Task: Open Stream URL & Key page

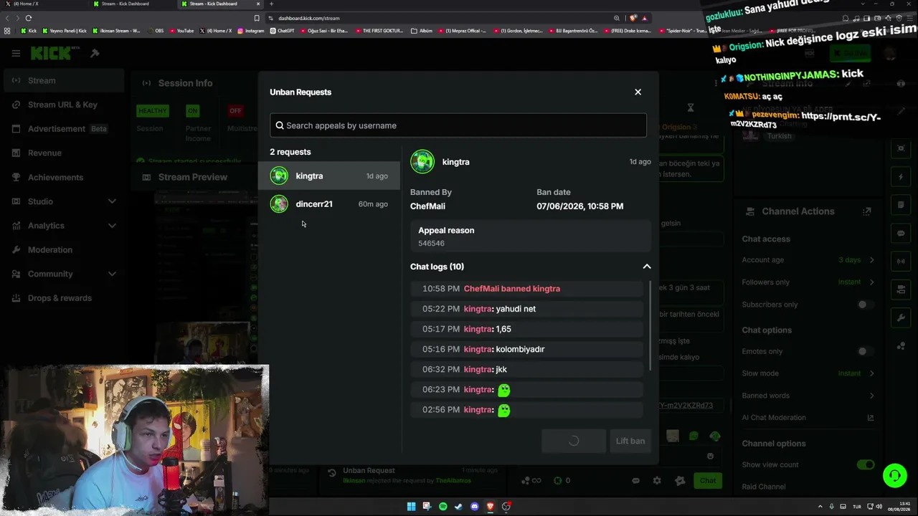Action: (x=63, y=105)
